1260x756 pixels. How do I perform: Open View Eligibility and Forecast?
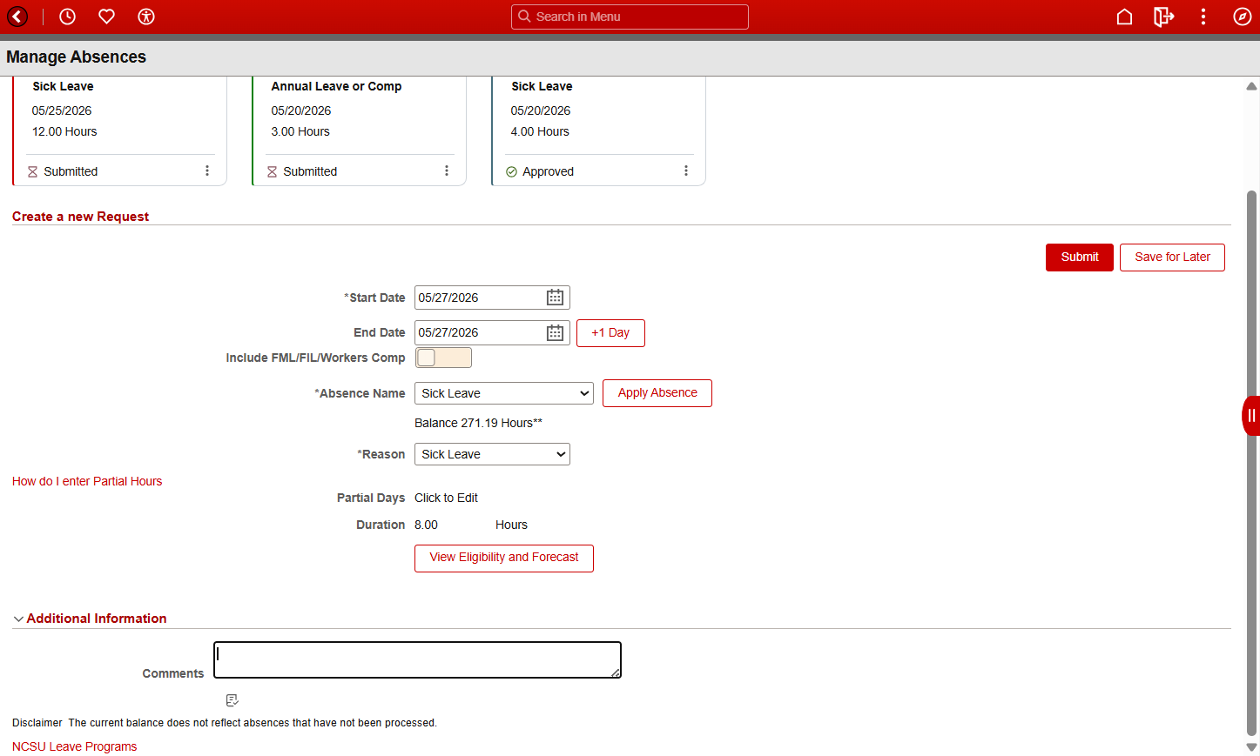[x=504, y=559]
